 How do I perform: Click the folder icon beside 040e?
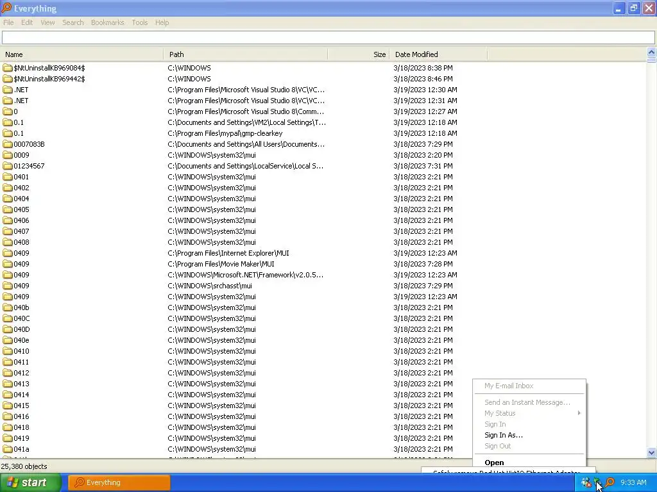pyautogui.click(x=8, y=340)
